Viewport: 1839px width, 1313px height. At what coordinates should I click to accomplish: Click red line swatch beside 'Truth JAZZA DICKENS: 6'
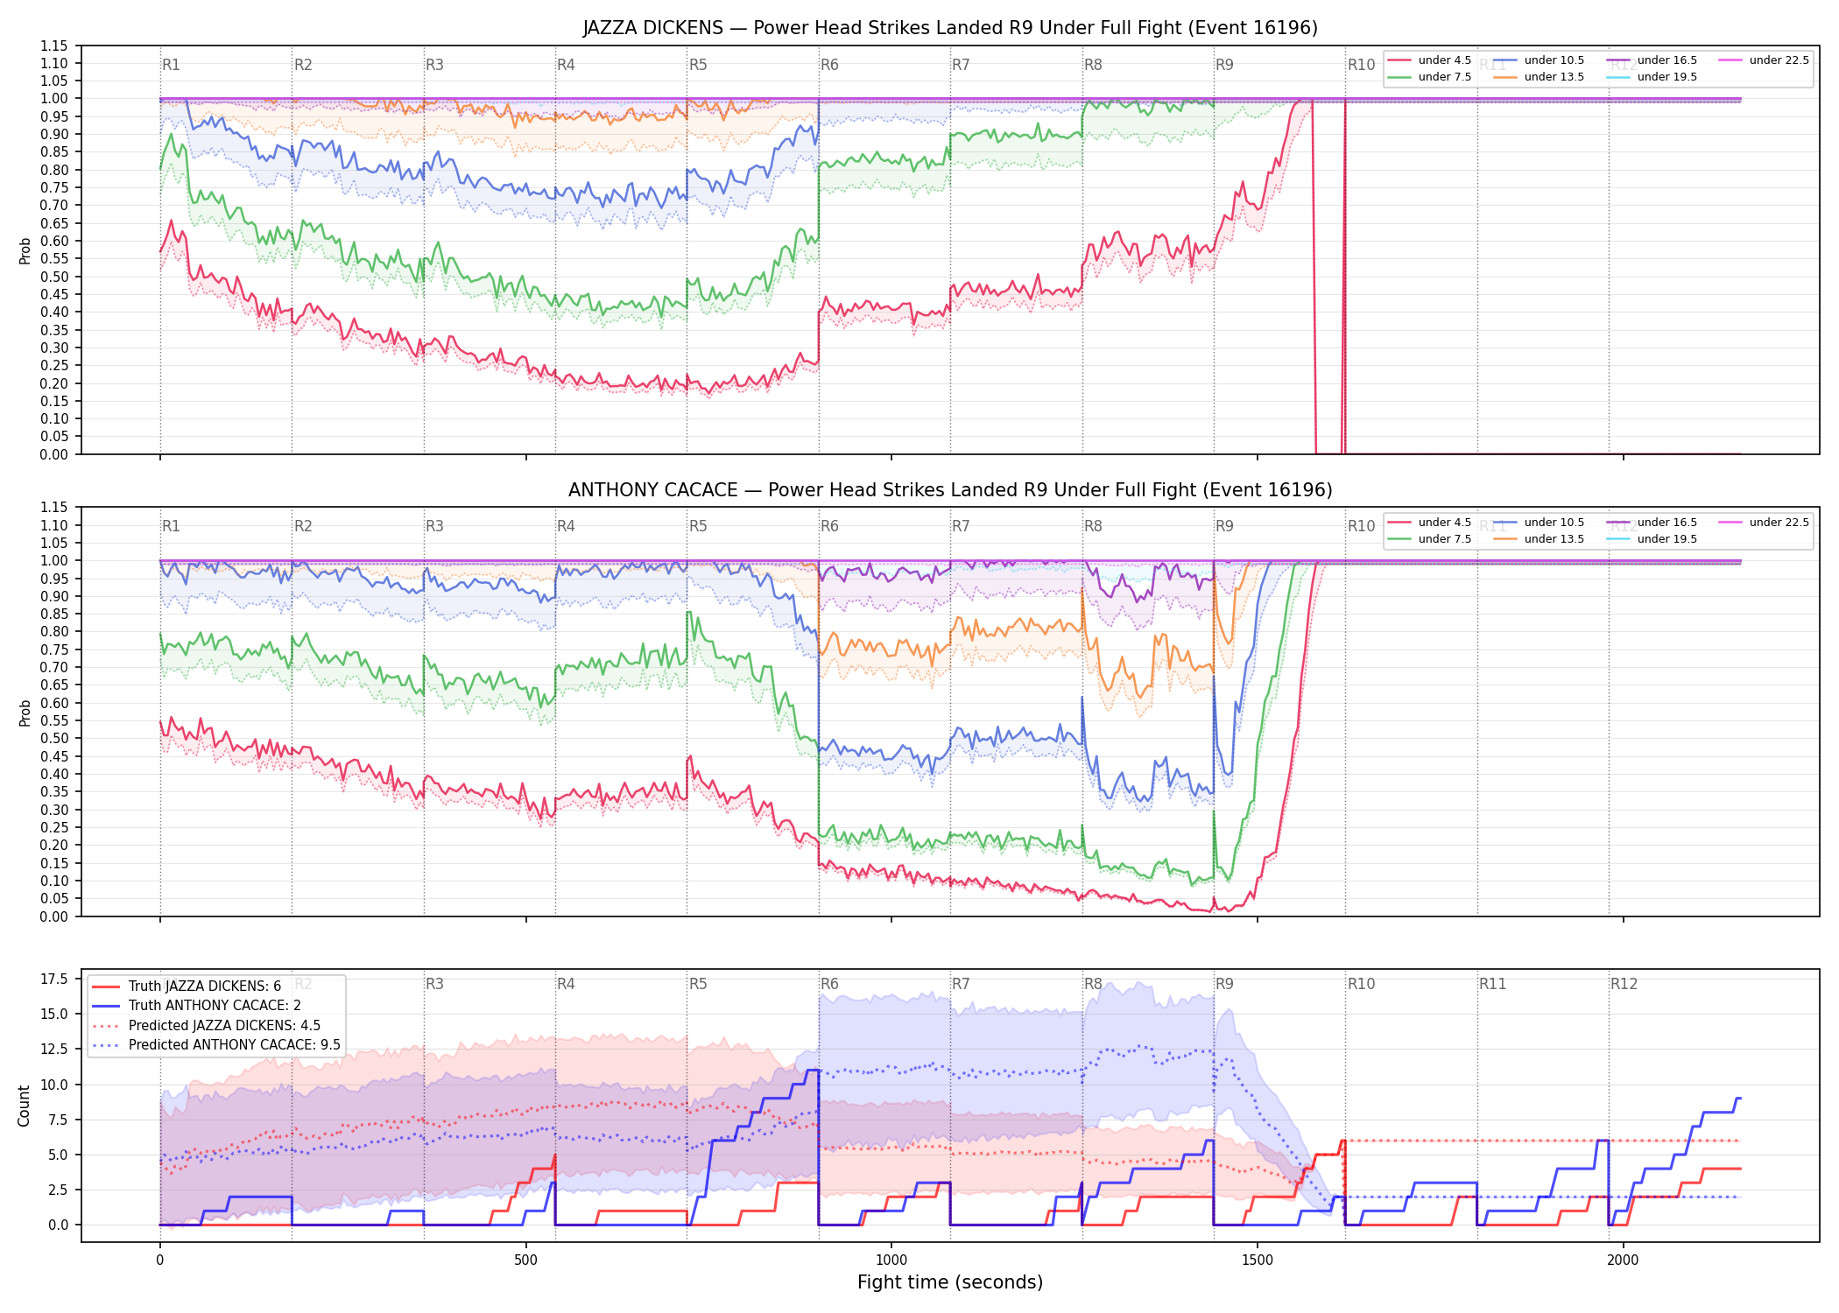[105, 987]
